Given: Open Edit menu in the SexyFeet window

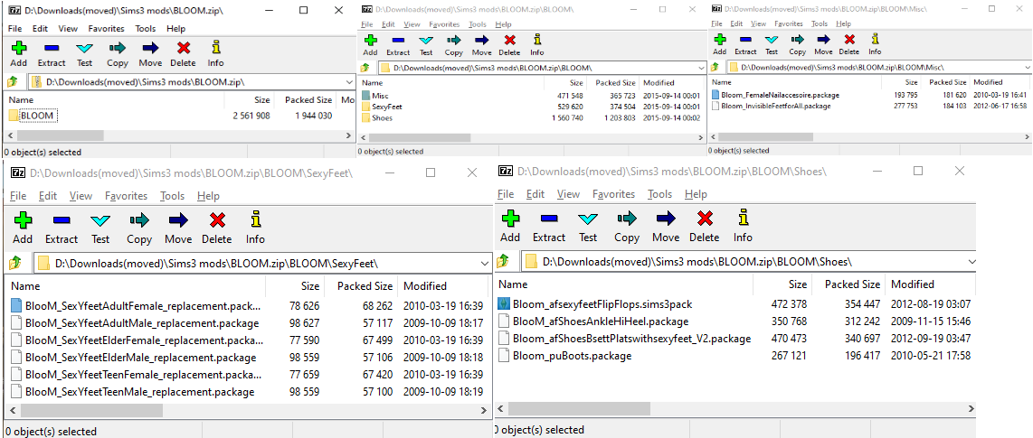Looking at the screenshot, I should tap(46, 196).
